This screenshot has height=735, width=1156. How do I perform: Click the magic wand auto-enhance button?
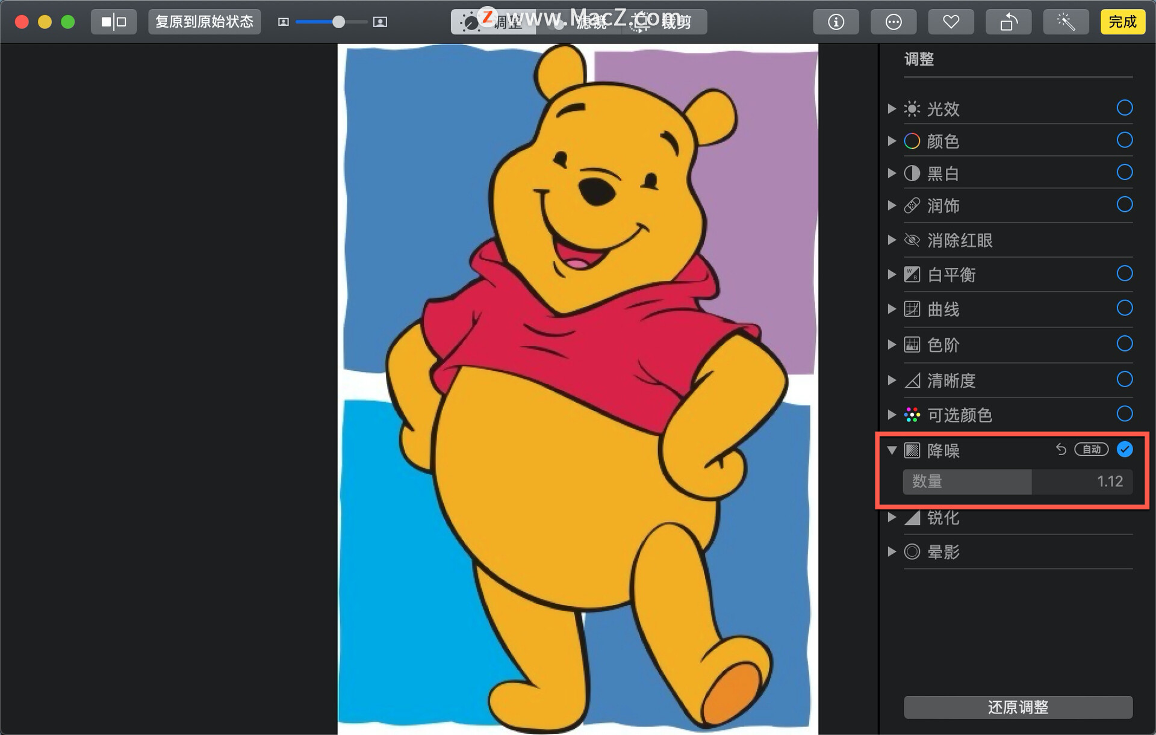point(1066,22)
